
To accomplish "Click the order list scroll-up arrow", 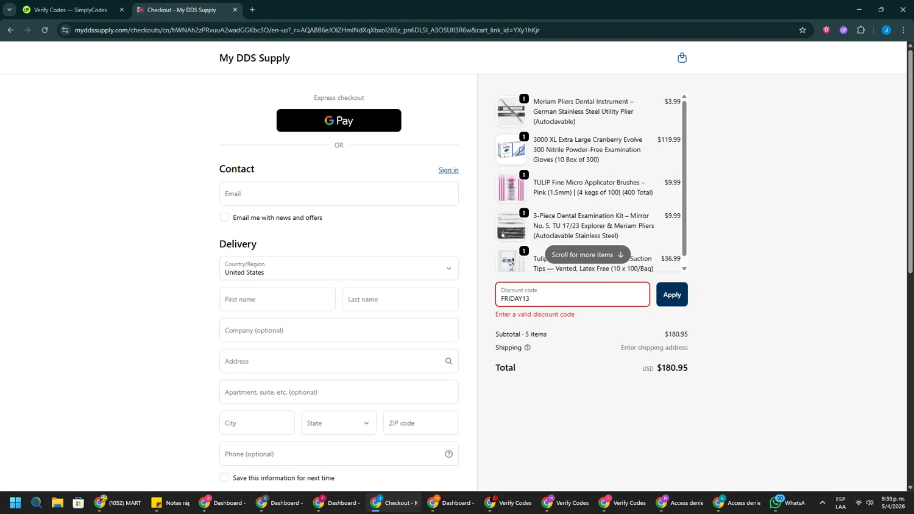I will point(684,97).
